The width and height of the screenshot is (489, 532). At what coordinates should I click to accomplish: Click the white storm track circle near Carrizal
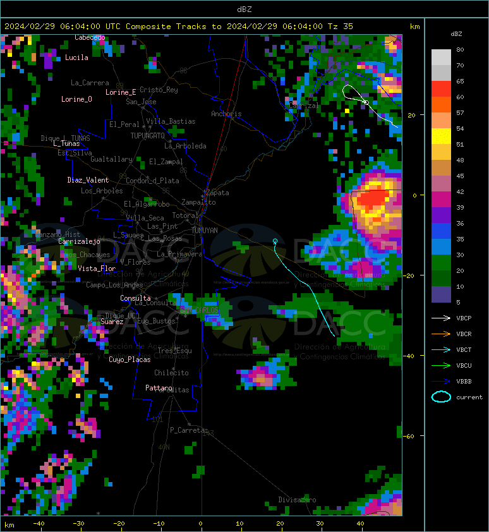(x=366, y=102)
